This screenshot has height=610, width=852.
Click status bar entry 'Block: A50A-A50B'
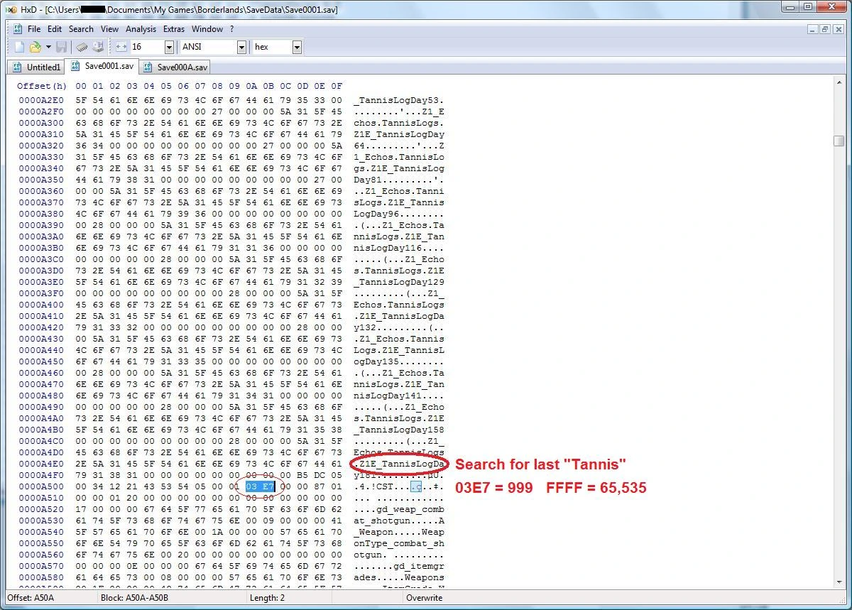click(134, 598)
